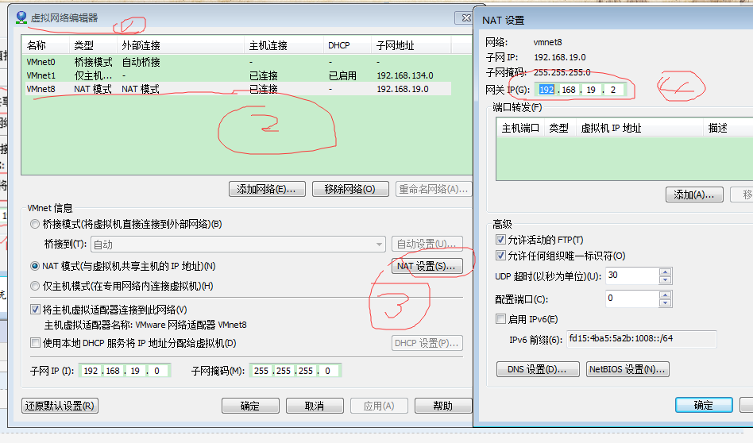
Task: Increase UDP 超时 value with up arrow
Action: 665,272
